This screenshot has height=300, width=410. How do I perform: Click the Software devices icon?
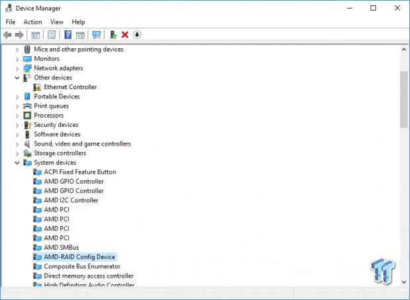click(x=27, y=134)
